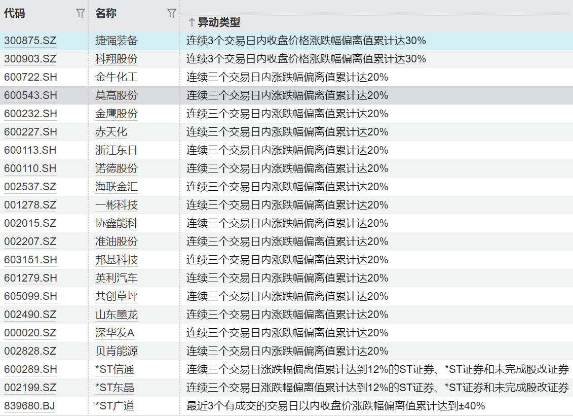Open stock code 002015.SZ
Image resolution: width=573 pixels, height=416 pixels.
click(30, 224)
